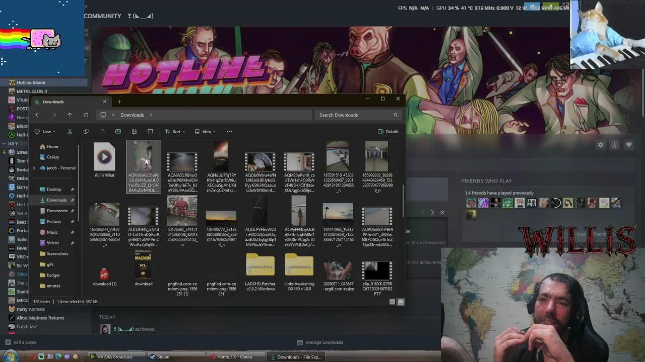Open a new File Explorer tab
Image resolution: width=645 pixels, height=362 pixels.
point(119,102)
